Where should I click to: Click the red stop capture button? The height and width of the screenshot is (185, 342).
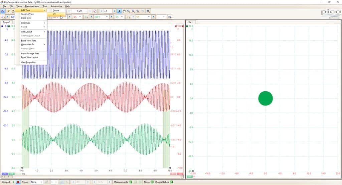[18, 182]
